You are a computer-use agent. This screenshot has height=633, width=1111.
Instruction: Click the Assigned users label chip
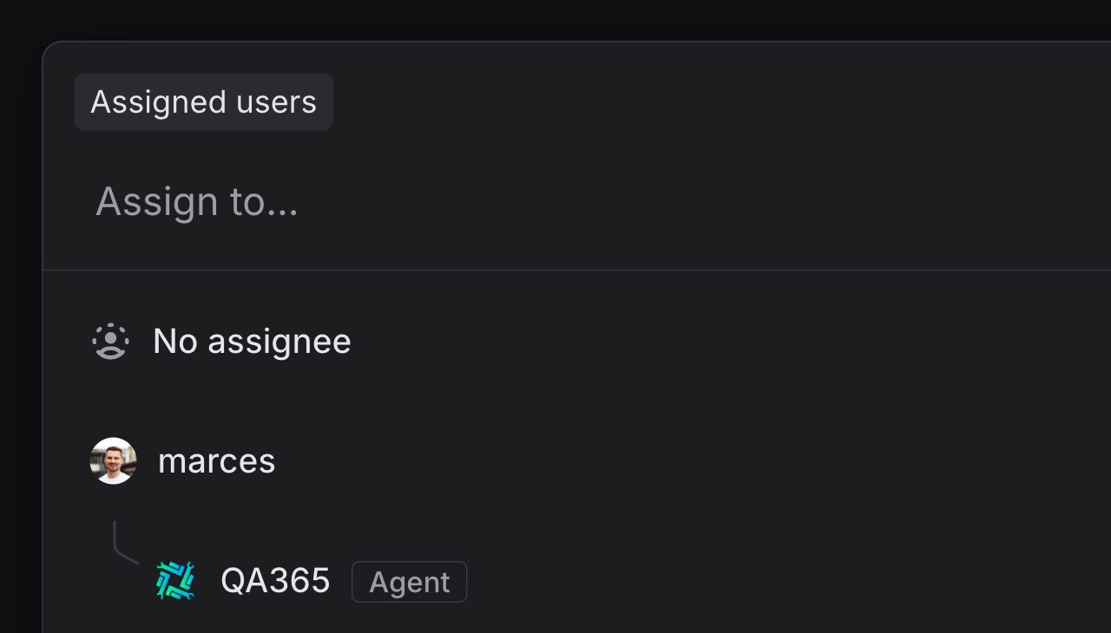[203, 102]
